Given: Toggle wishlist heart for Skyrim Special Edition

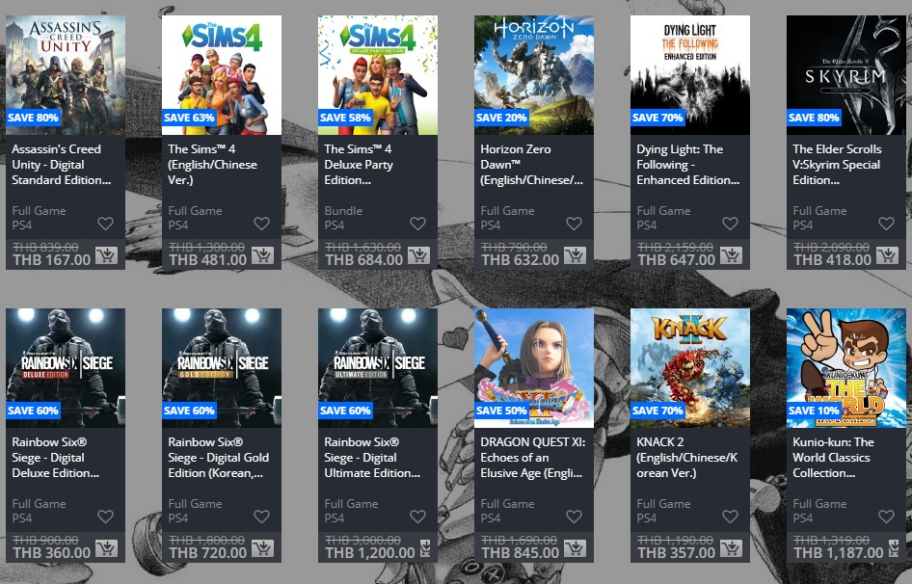Looking at the screenshot, I should point(886,224).
